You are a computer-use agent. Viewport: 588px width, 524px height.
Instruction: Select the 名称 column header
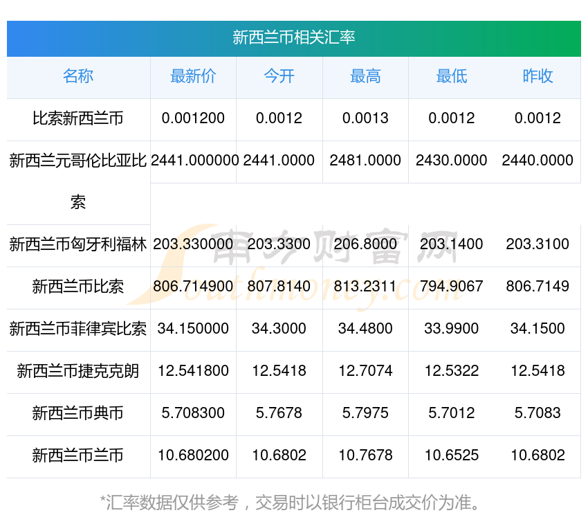point(78,76)
